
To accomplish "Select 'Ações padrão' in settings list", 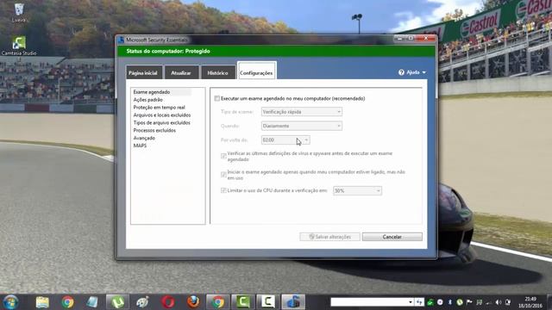I will (x=147, y=100).
